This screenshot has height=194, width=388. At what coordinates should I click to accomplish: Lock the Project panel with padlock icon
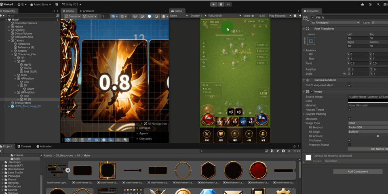[x=295, y=146]
